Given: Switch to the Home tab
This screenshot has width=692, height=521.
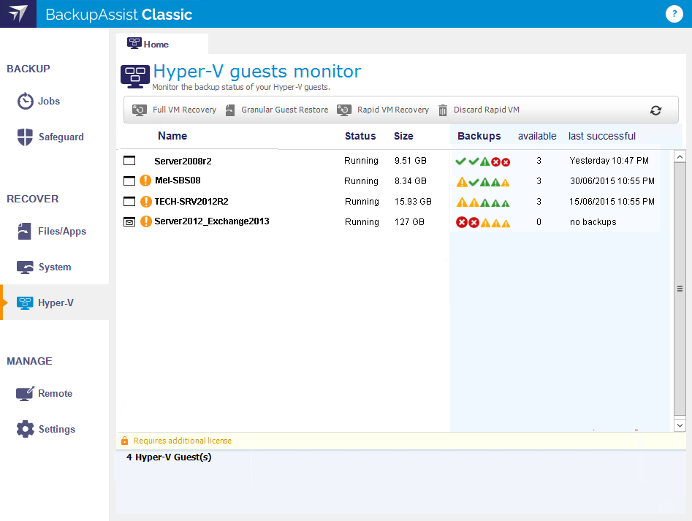Looking at the screenshot, I should 162,44.
